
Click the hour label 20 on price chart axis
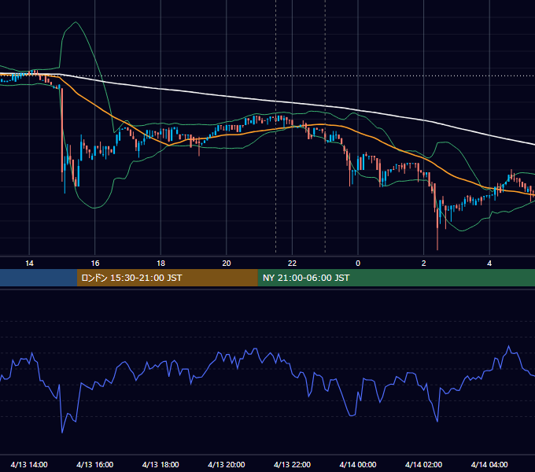pyautogui.click(x=227, y=264)
